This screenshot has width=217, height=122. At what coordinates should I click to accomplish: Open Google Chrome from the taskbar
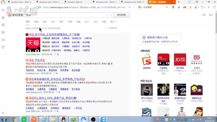14,119
